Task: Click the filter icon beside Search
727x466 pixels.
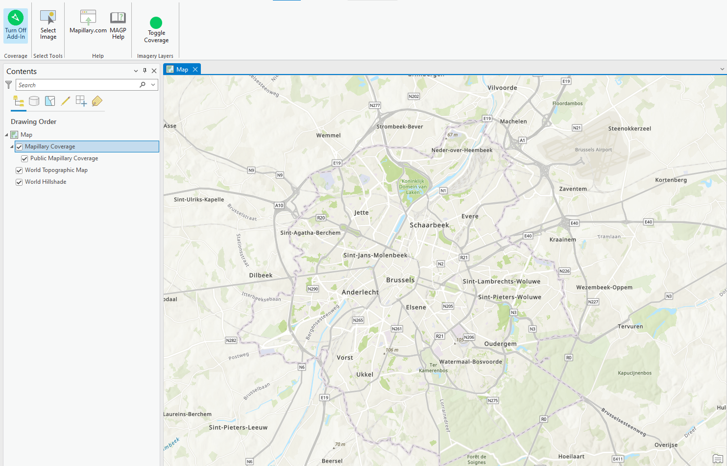Action: 8,84
